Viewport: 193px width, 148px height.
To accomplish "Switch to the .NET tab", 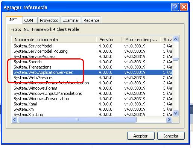I will (14, 20).
